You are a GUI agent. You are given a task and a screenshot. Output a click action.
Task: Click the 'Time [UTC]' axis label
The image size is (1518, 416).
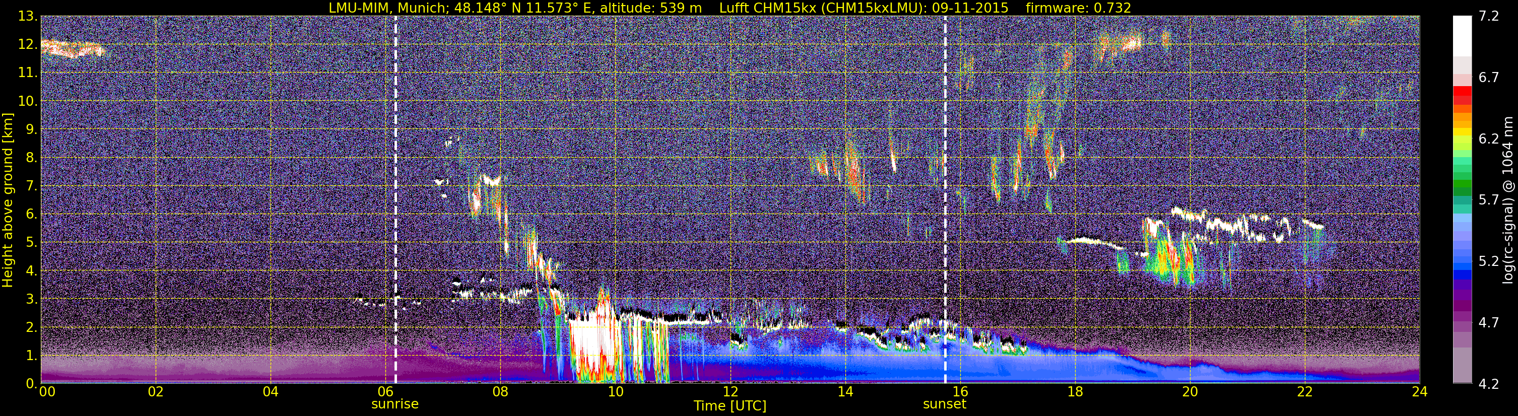(730, 406)
